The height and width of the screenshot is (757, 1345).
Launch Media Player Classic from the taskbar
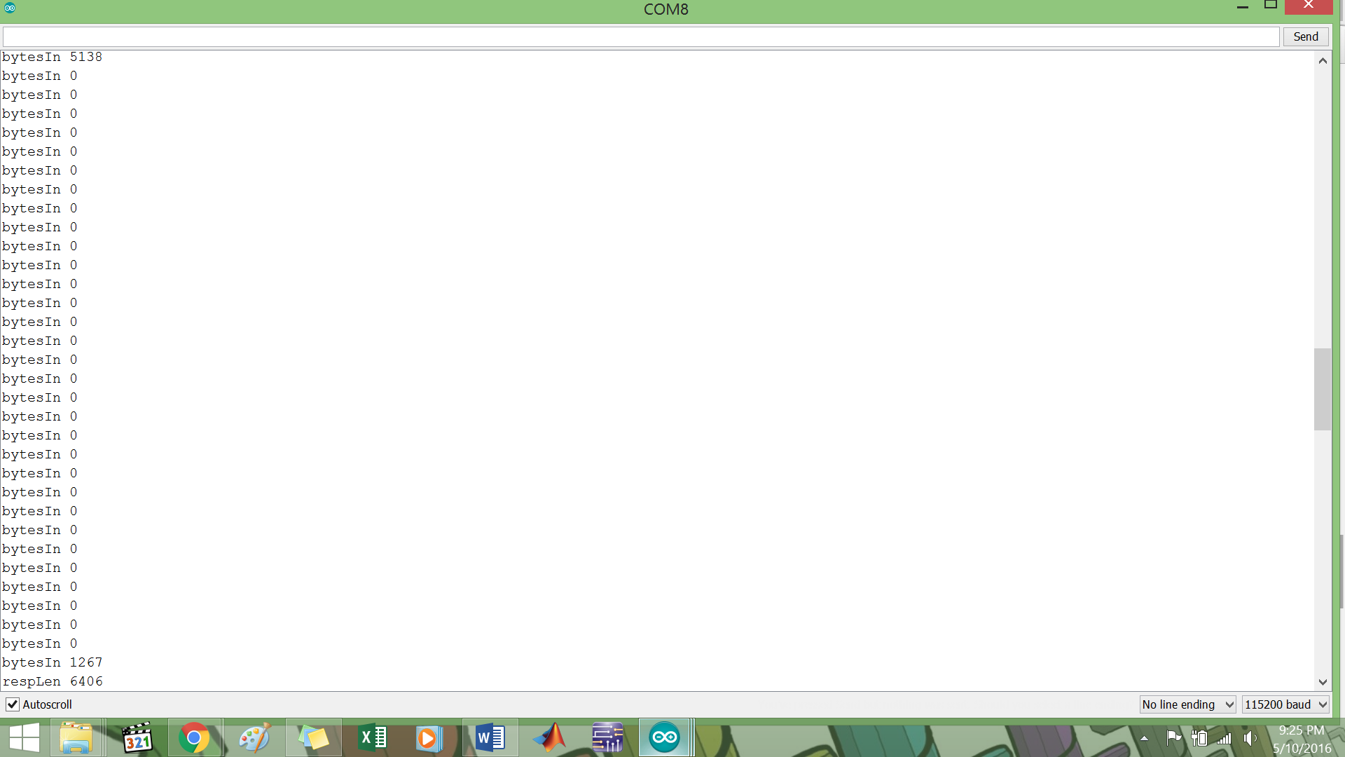(x=137, y=738)
